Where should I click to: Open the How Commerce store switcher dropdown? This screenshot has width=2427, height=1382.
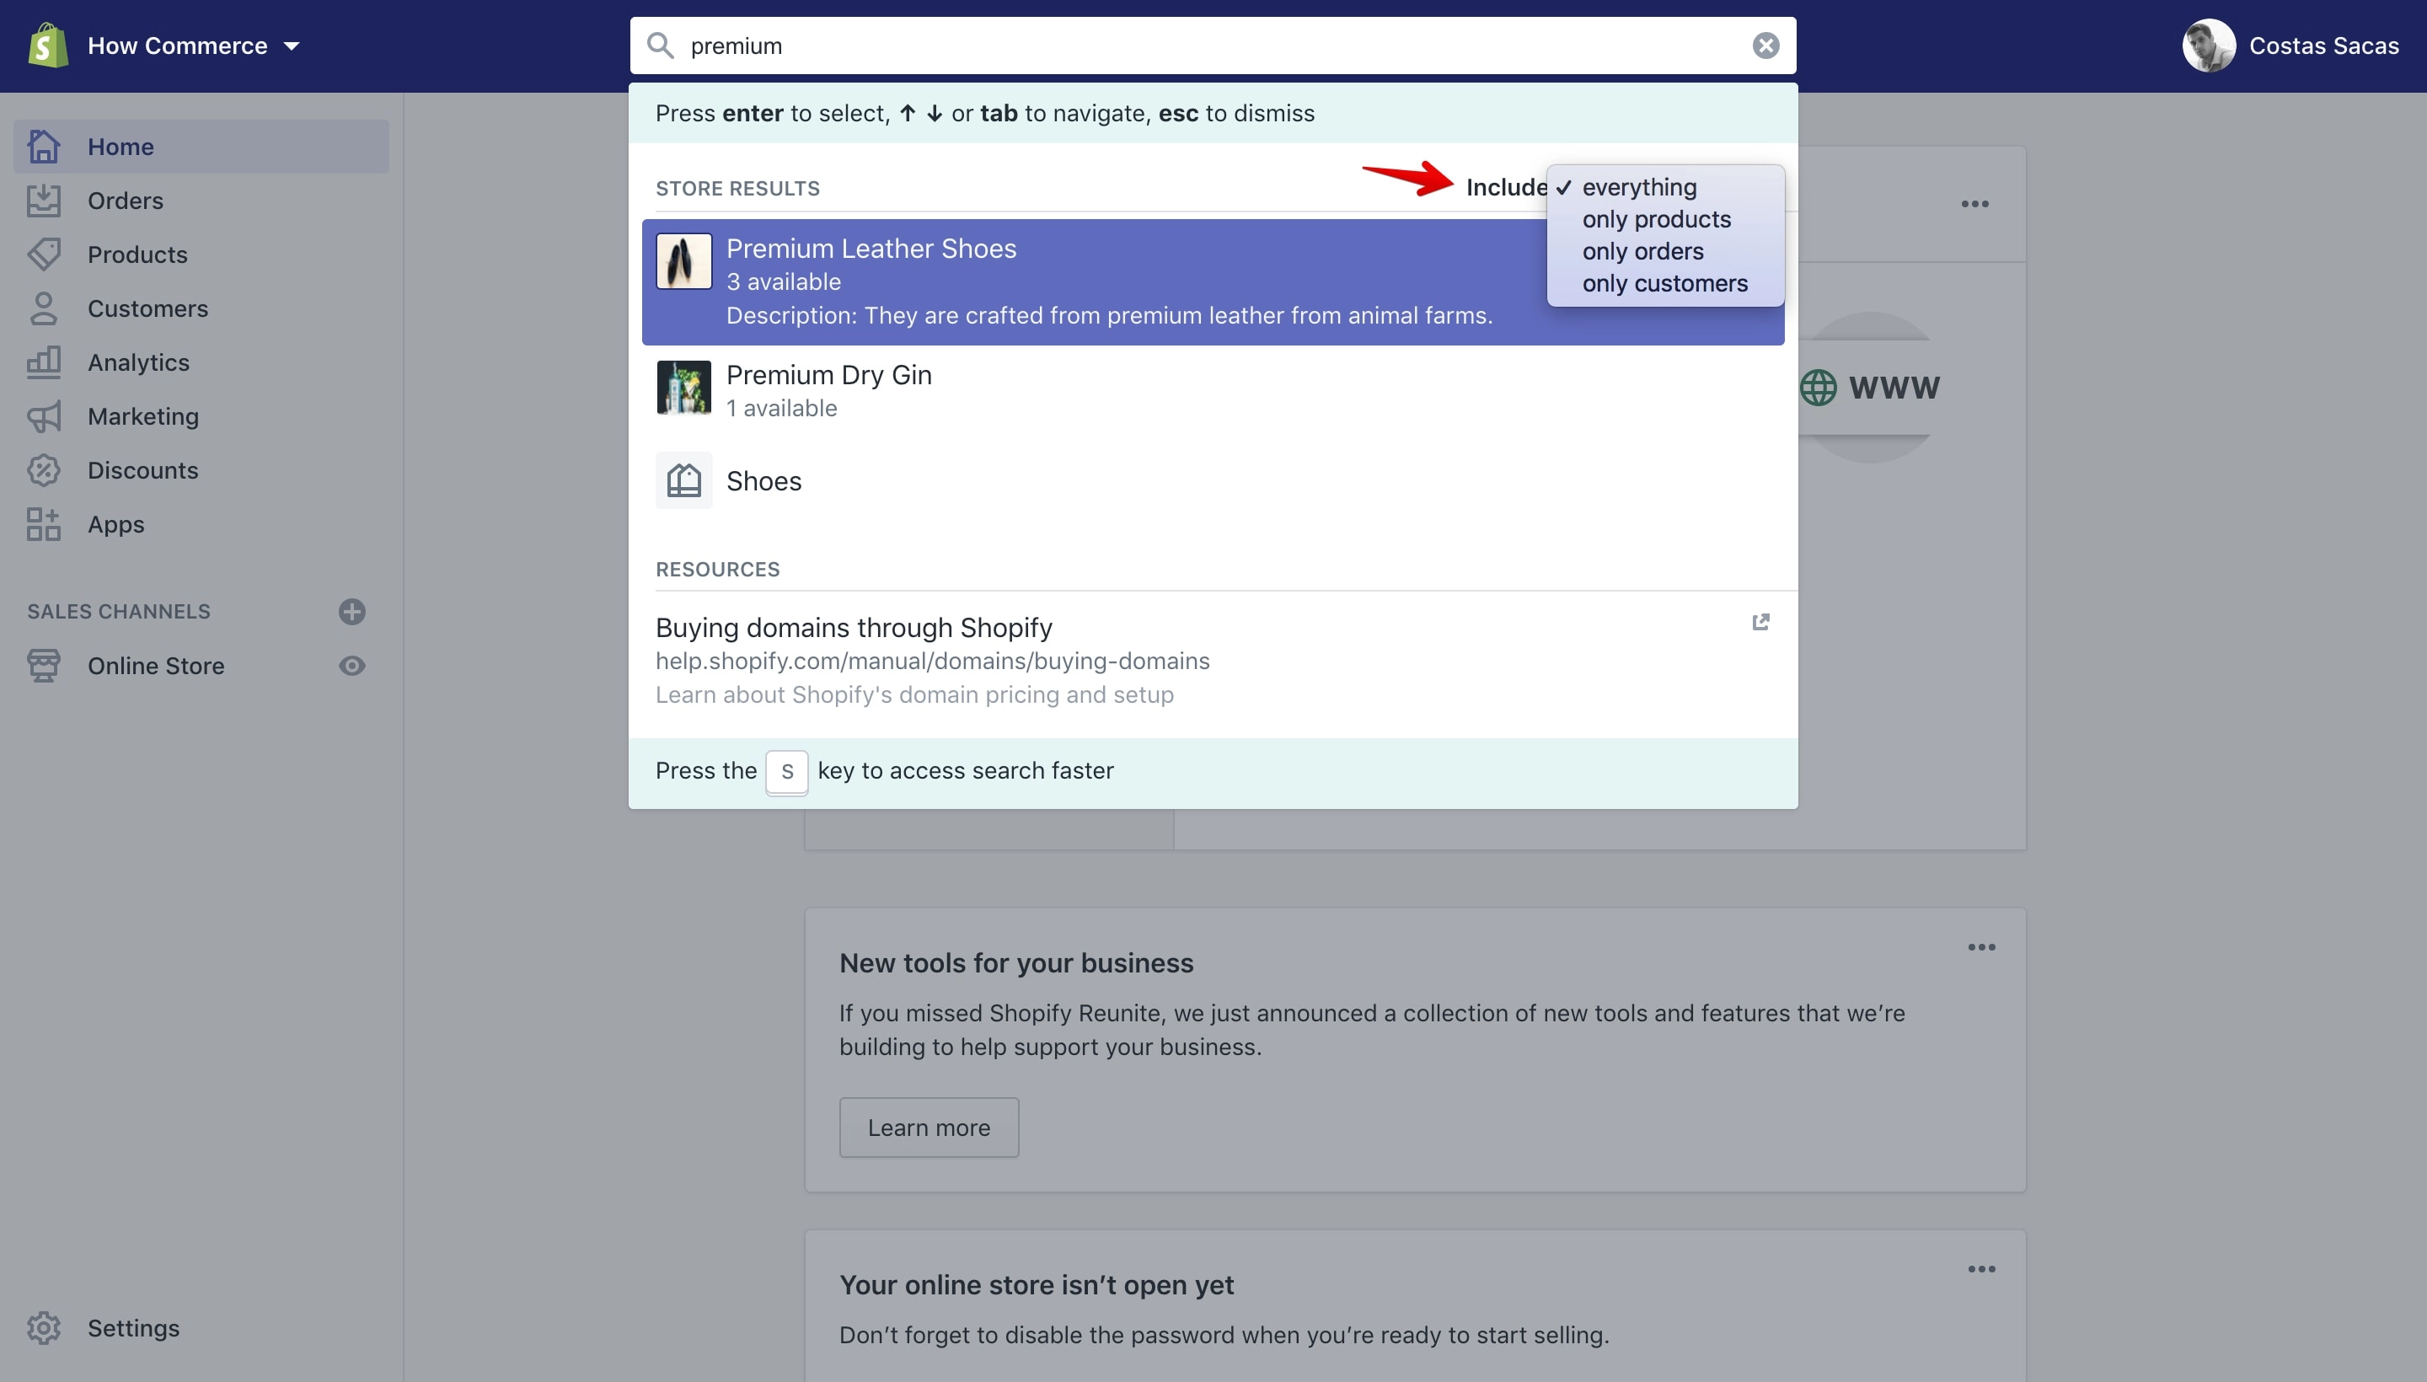195,46
